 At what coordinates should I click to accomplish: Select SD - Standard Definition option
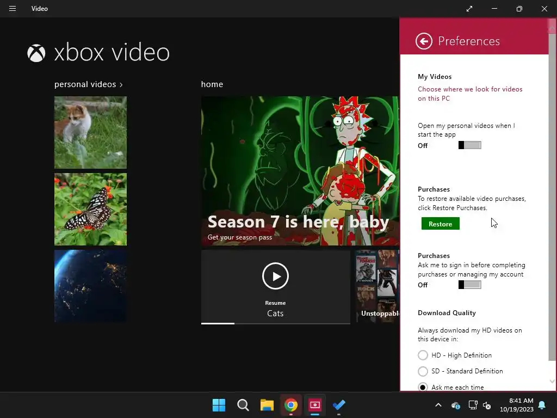423,371
